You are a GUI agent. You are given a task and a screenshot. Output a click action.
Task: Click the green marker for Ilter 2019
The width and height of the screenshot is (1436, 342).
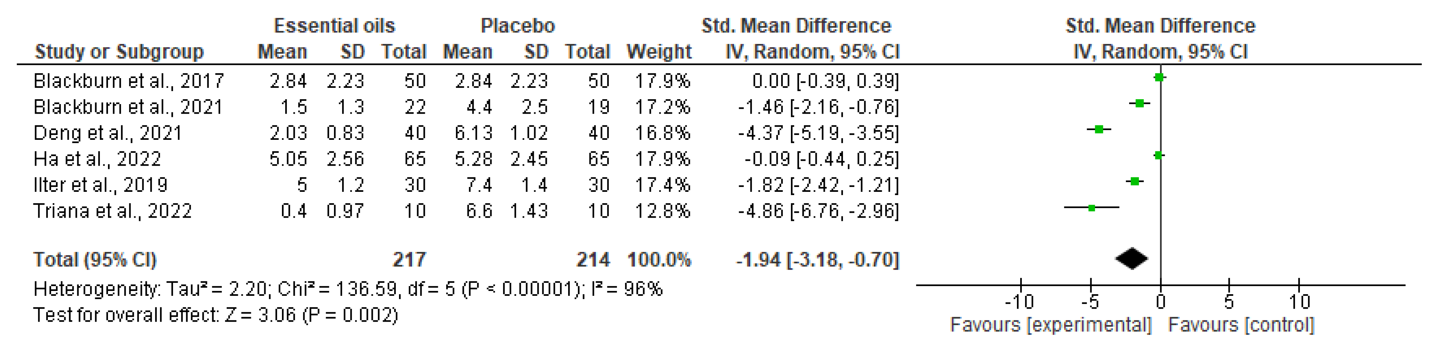click(1134, 181)
